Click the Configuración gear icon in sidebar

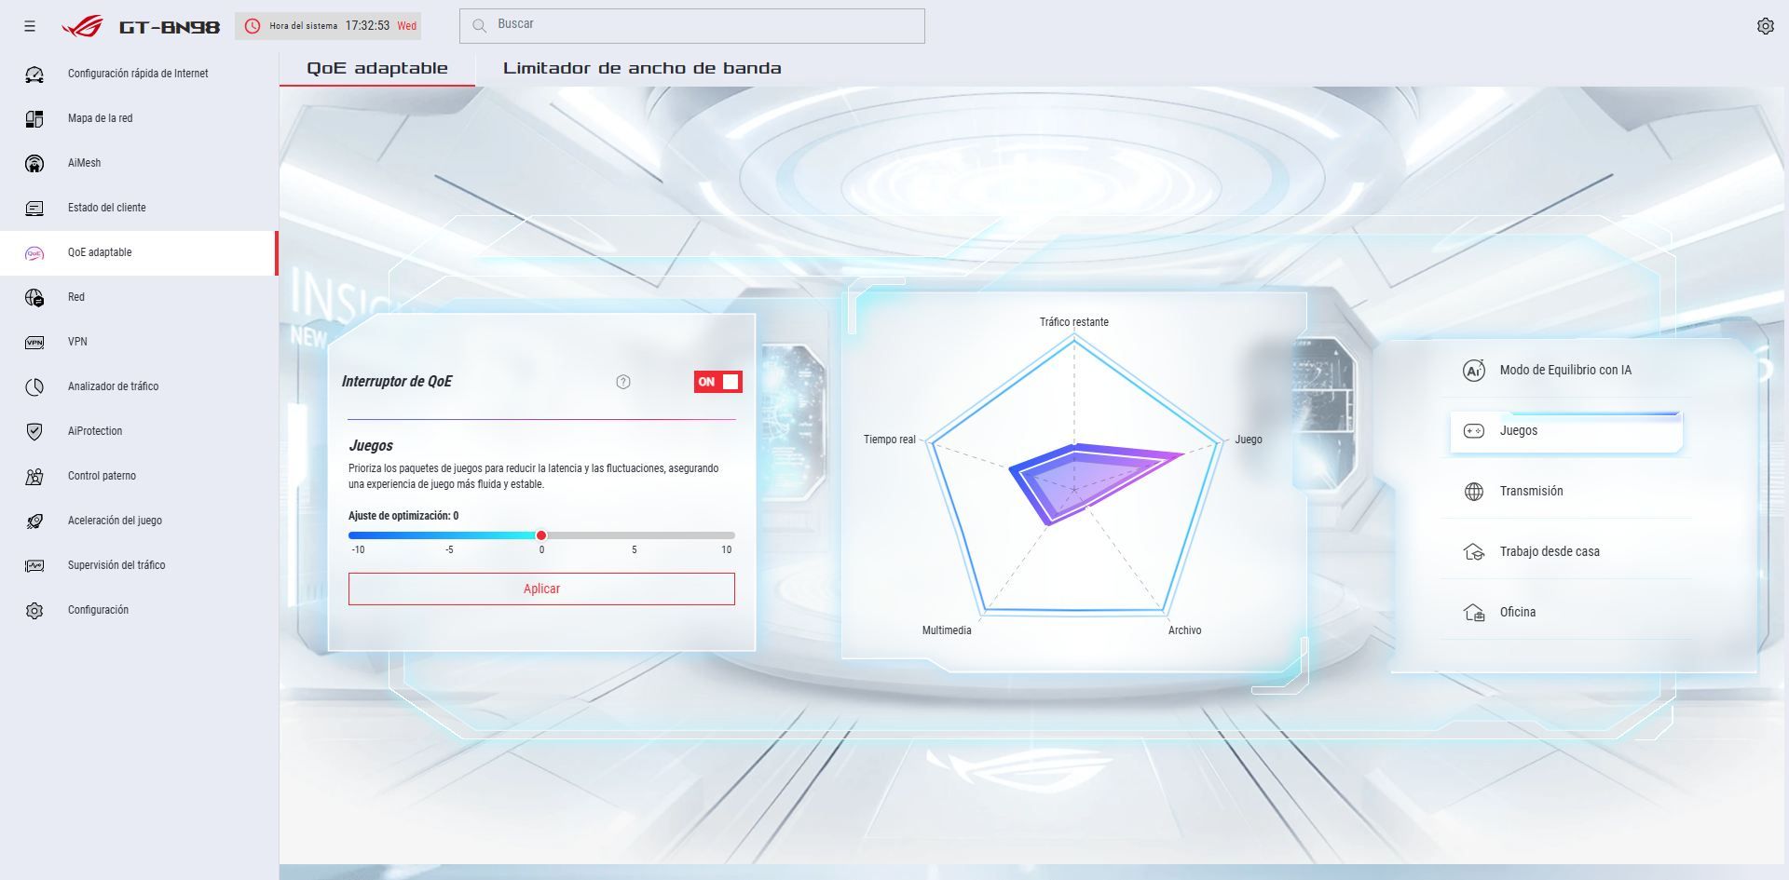(x=34, y=610)
